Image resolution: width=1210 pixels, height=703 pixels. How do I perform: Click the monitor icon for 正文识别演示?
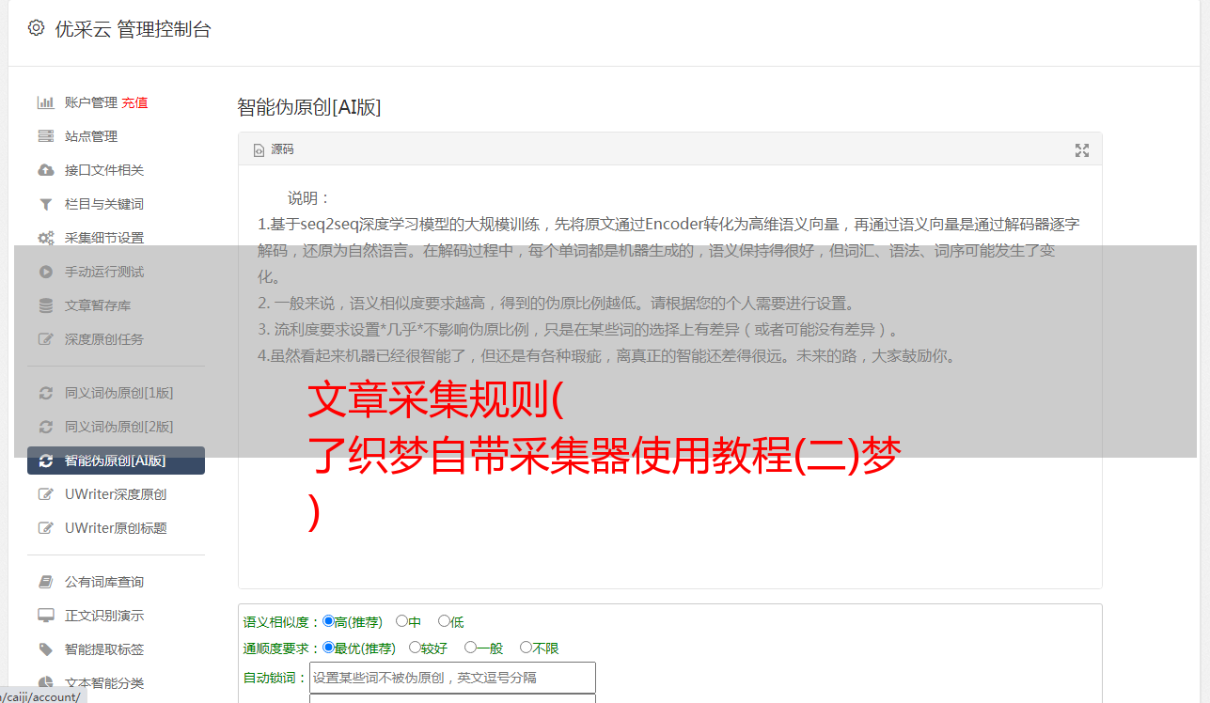coord(45,616)
